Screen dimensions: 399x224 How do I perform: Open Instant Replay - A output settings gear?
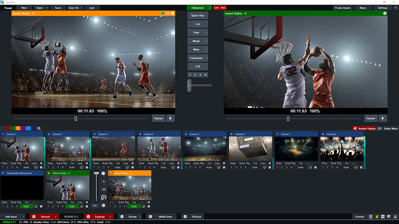coord(384,13)
